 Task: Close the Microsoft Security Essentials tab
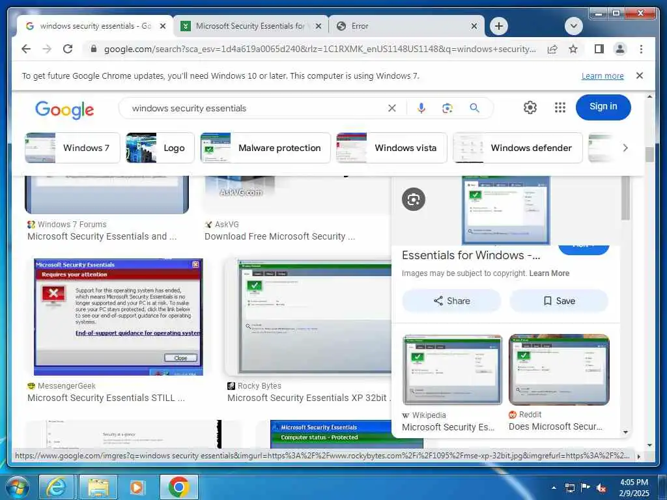[318, 26]
